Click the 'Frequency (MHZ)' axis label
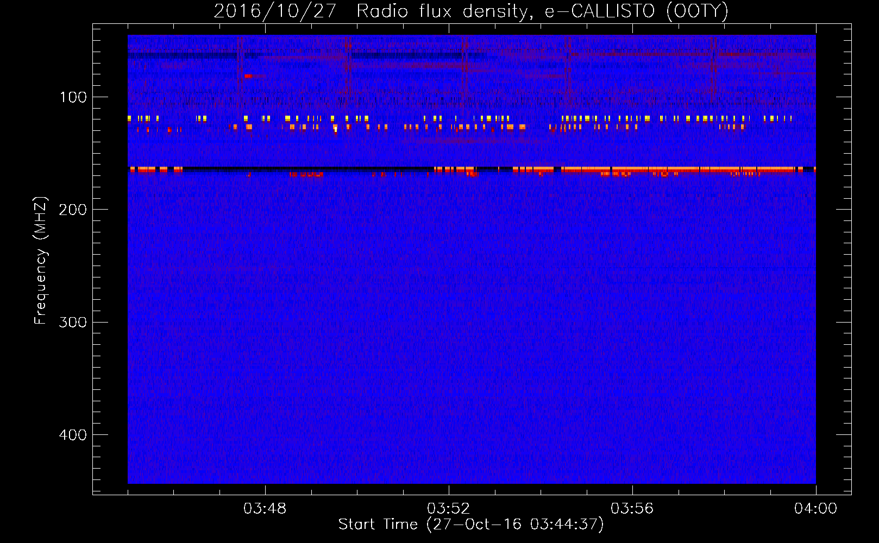The image size is (879, 543). [x=41, y=260]
